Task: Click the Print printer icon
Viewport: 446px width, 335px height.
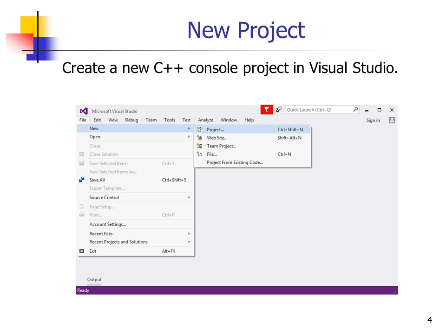Action: [82, 215]
